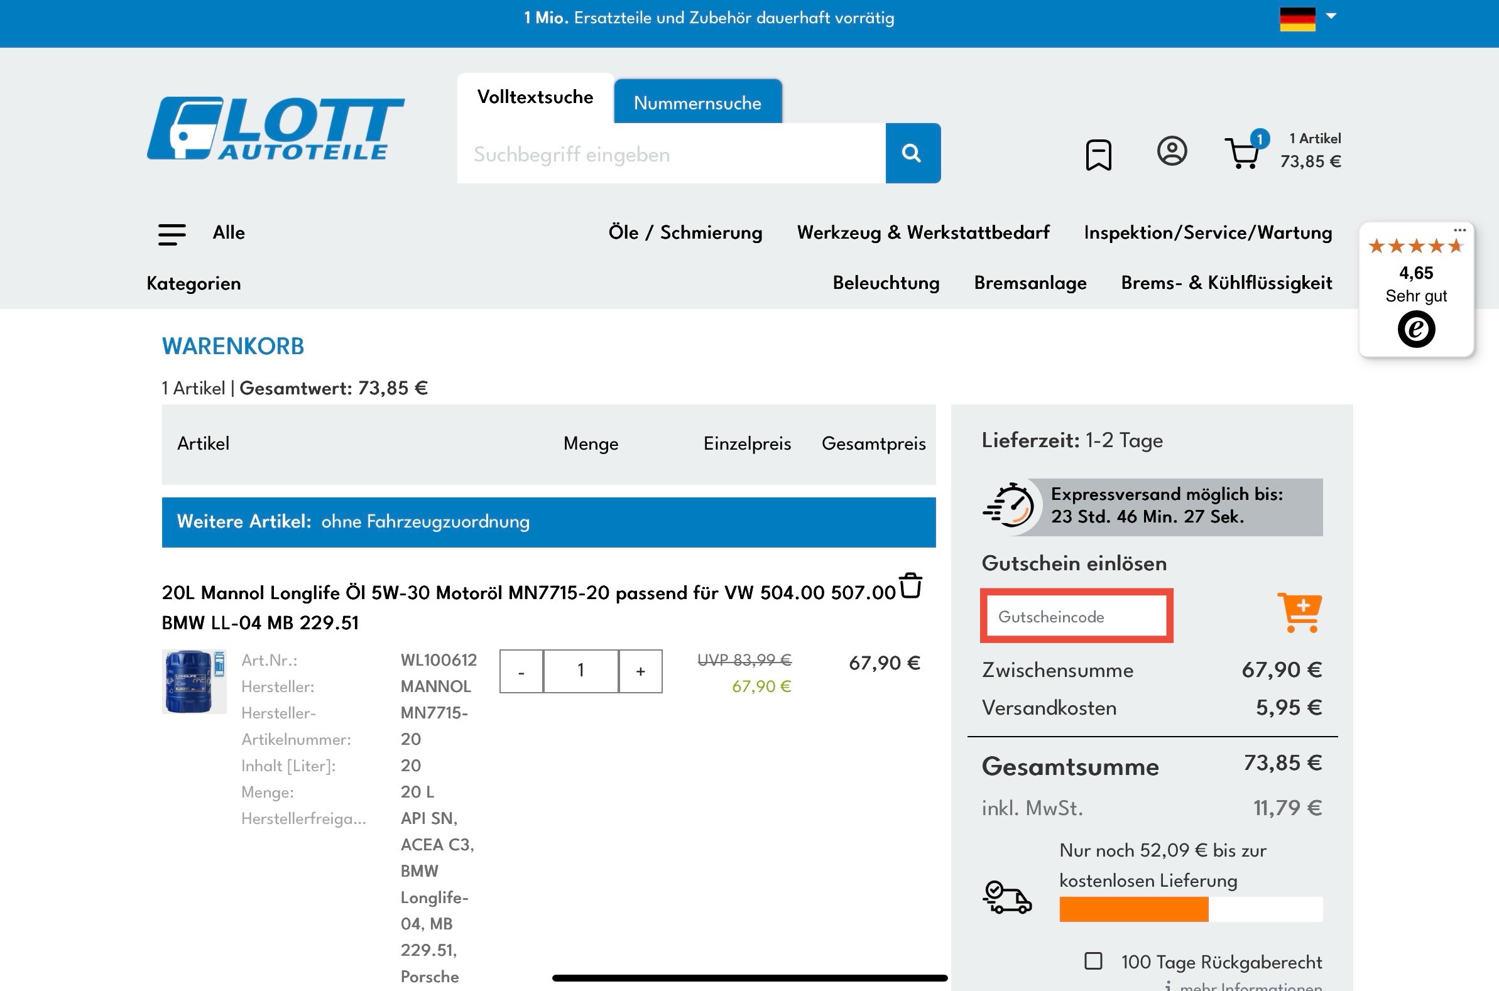1499x991 pixels.
Task: Focus the Suchbegriff eingeben search field
Action: (671, 154)
